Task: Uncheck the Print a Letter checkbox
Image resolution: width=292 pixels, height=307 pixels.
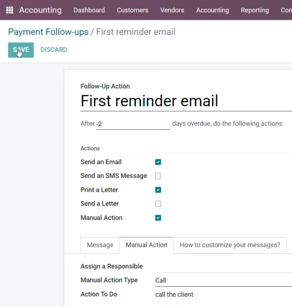Action: [158, 190]
